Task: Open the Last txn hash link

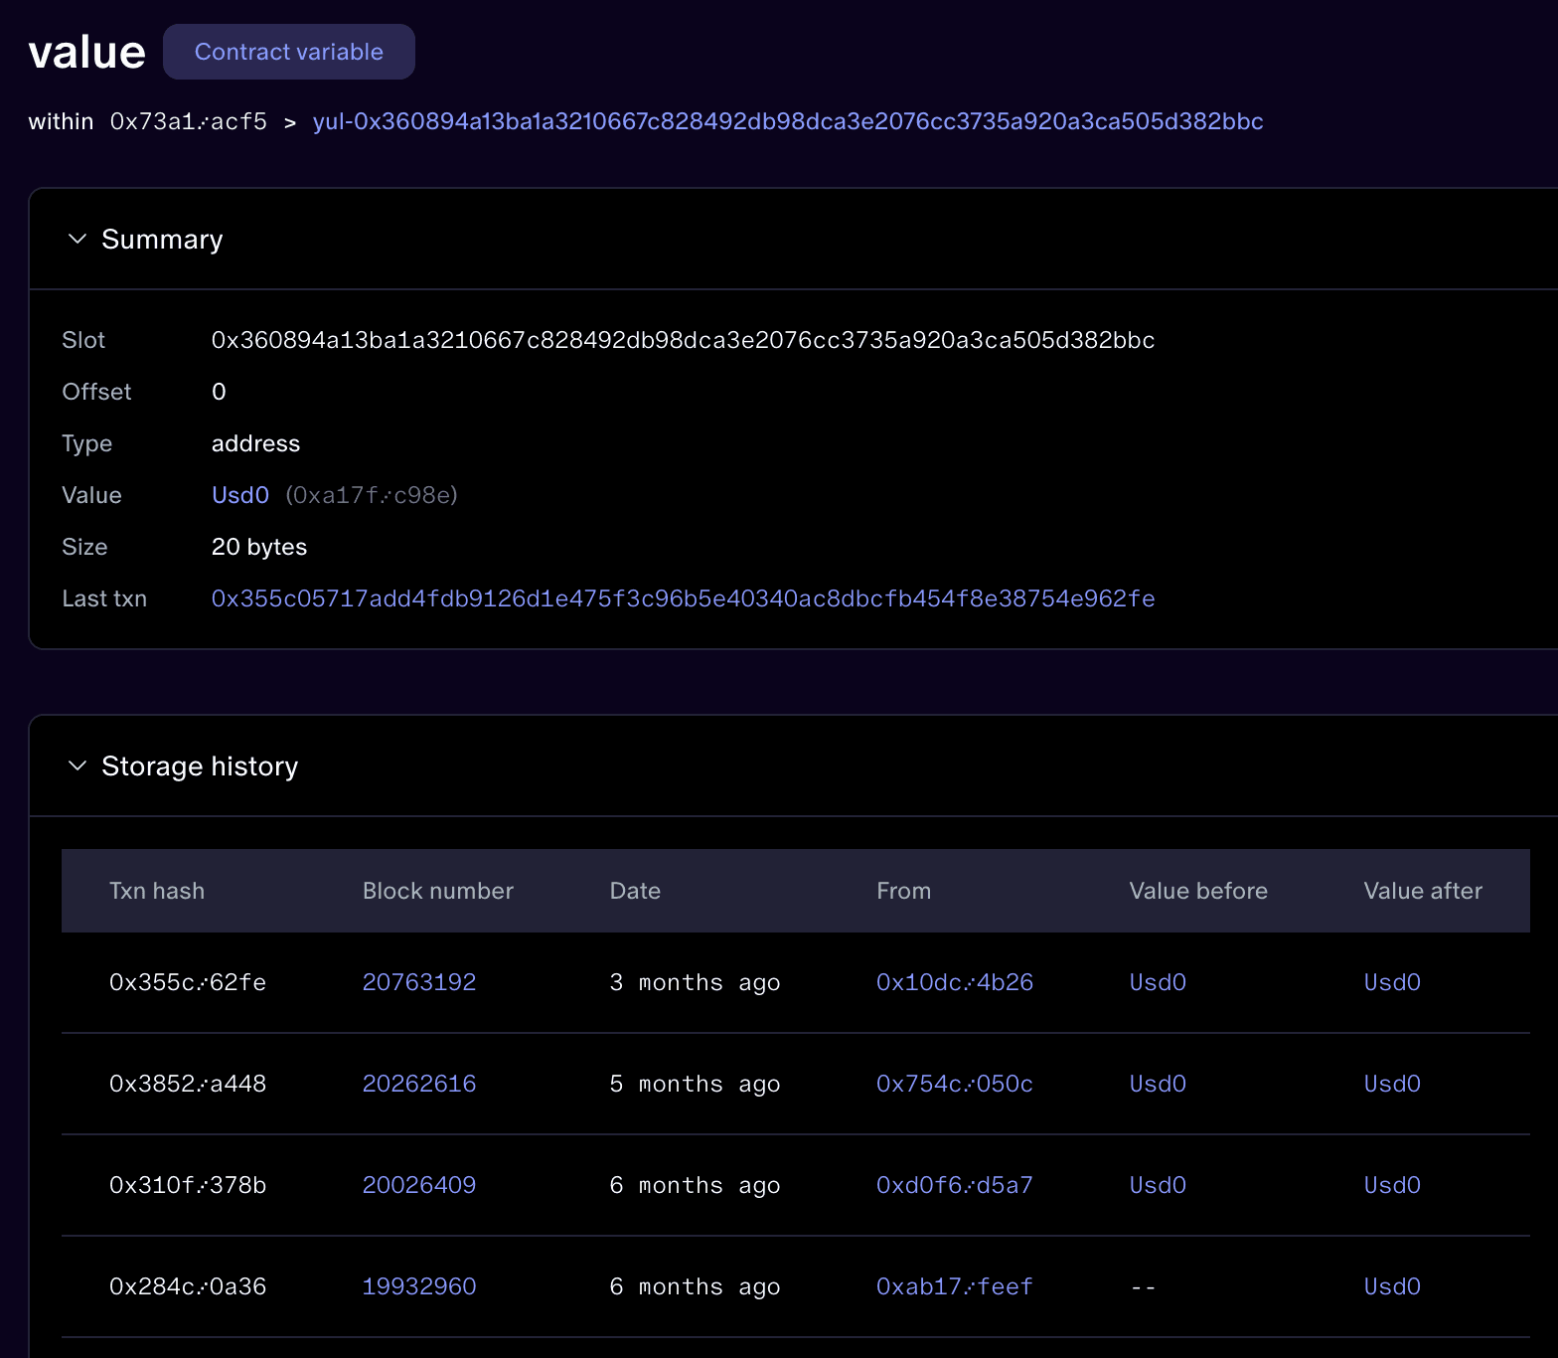Action: pos(683,598)
